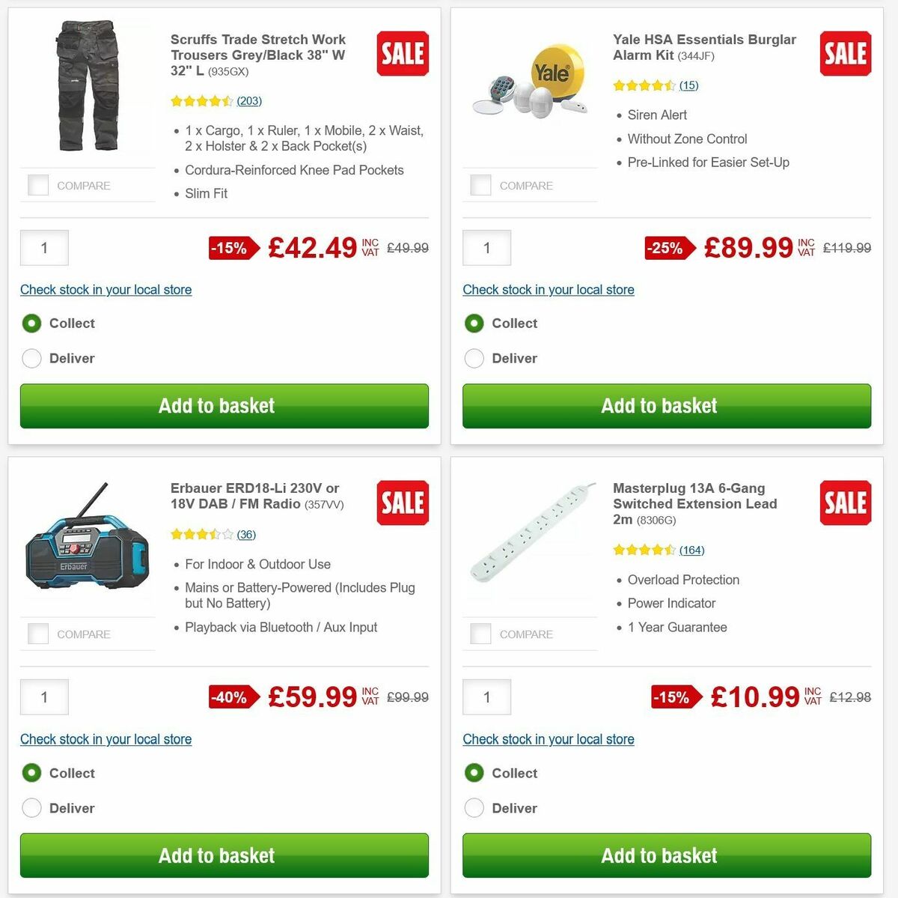Viewport: 898px width, 898px height.
Task: Enable Compare for Scruffs work trousers
Action: click(37, 184)
